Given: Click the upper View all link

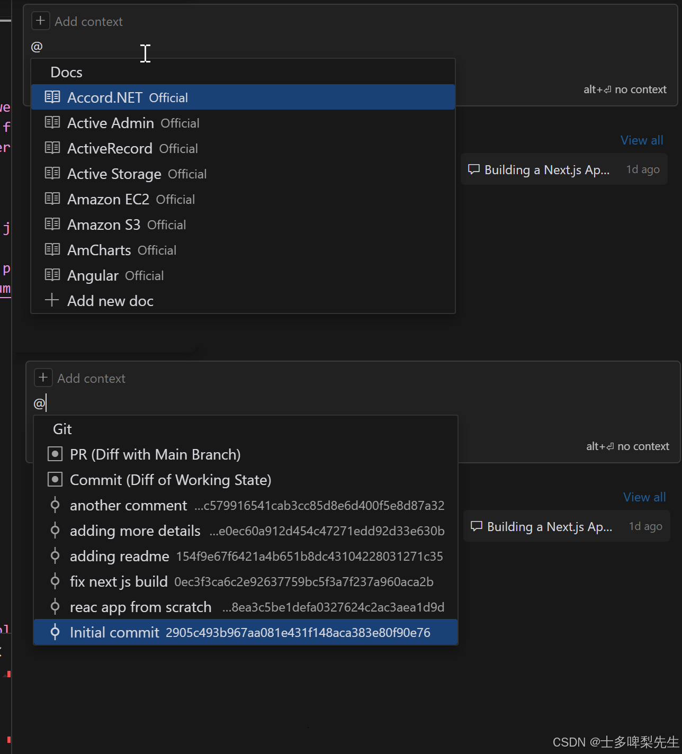Looking at the screenshot, I should (642, 140).
